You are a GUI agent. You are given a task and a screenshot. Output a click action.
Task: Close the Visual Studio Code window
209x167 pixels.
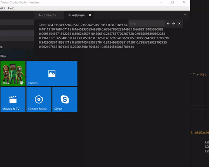coord(184,2)
